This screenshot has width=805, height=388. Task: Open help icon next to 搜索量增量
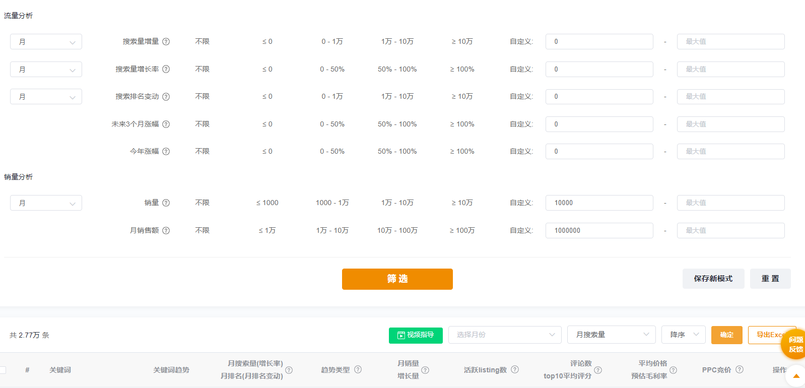click(166, 42)
